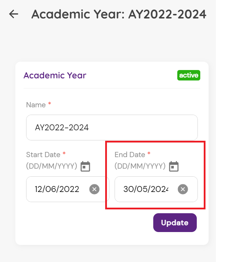Click the green active status badge
The image size is (233, 262).
click(x=188, y=75)
